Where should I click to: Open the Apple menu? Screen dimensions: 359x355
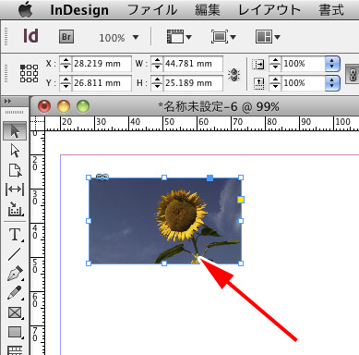pos(26,10)
